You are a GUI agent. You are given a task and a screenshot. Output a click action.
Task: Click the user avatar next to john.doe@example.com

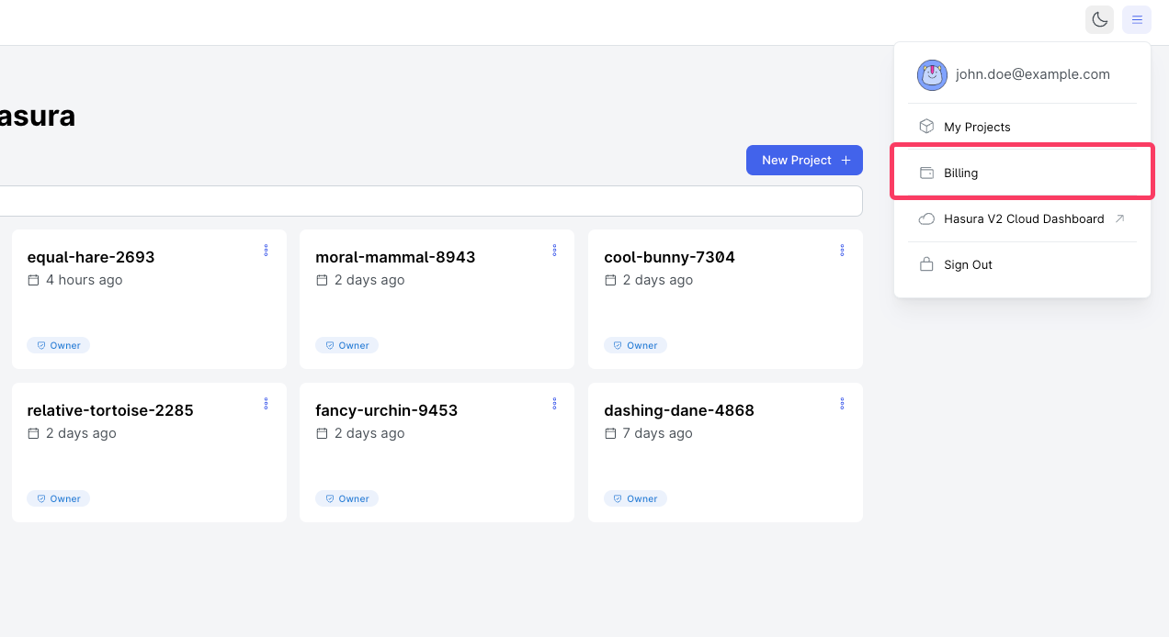(x=932, y=75)
